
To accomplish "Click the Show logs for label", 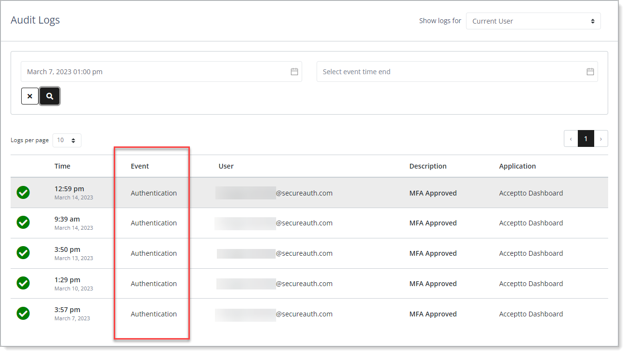I will click(x=440, y=21).
